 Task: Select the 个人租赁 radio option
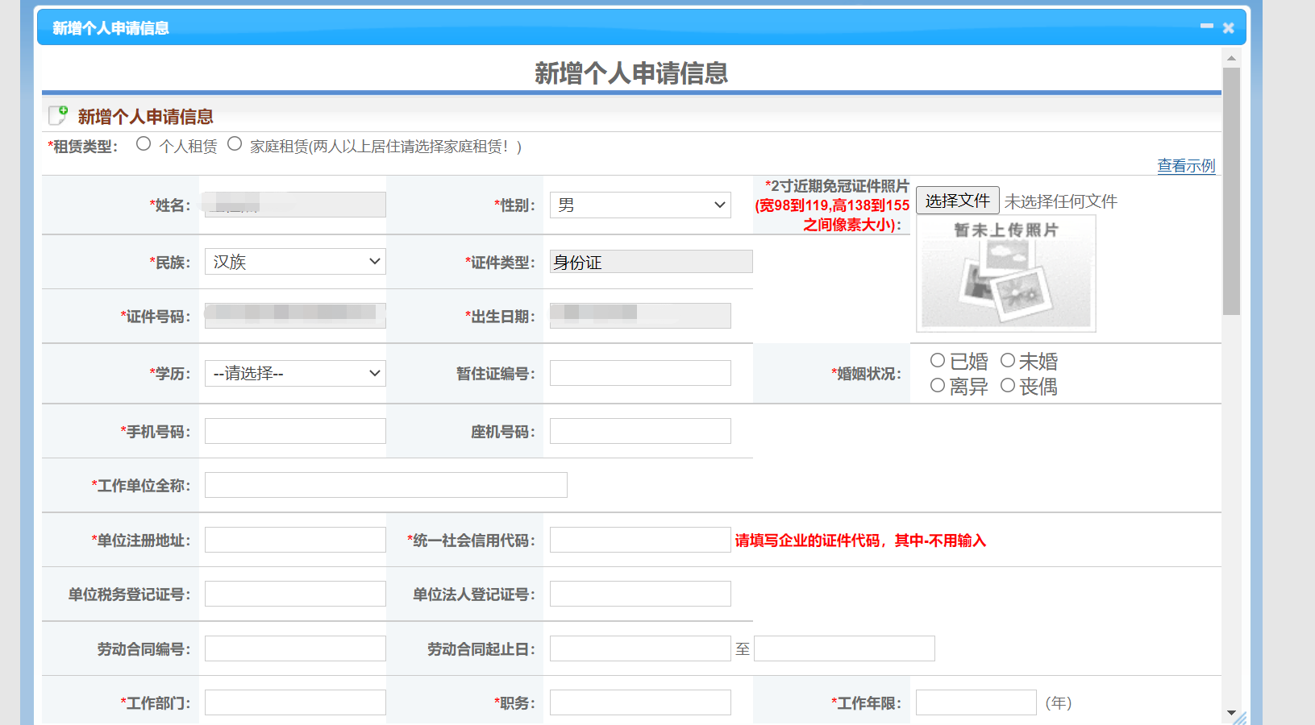coord(144,144)
